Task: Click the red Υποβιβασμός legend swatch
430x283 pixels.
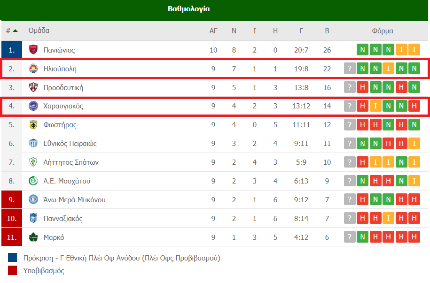Action: click(x=12, y=270)
